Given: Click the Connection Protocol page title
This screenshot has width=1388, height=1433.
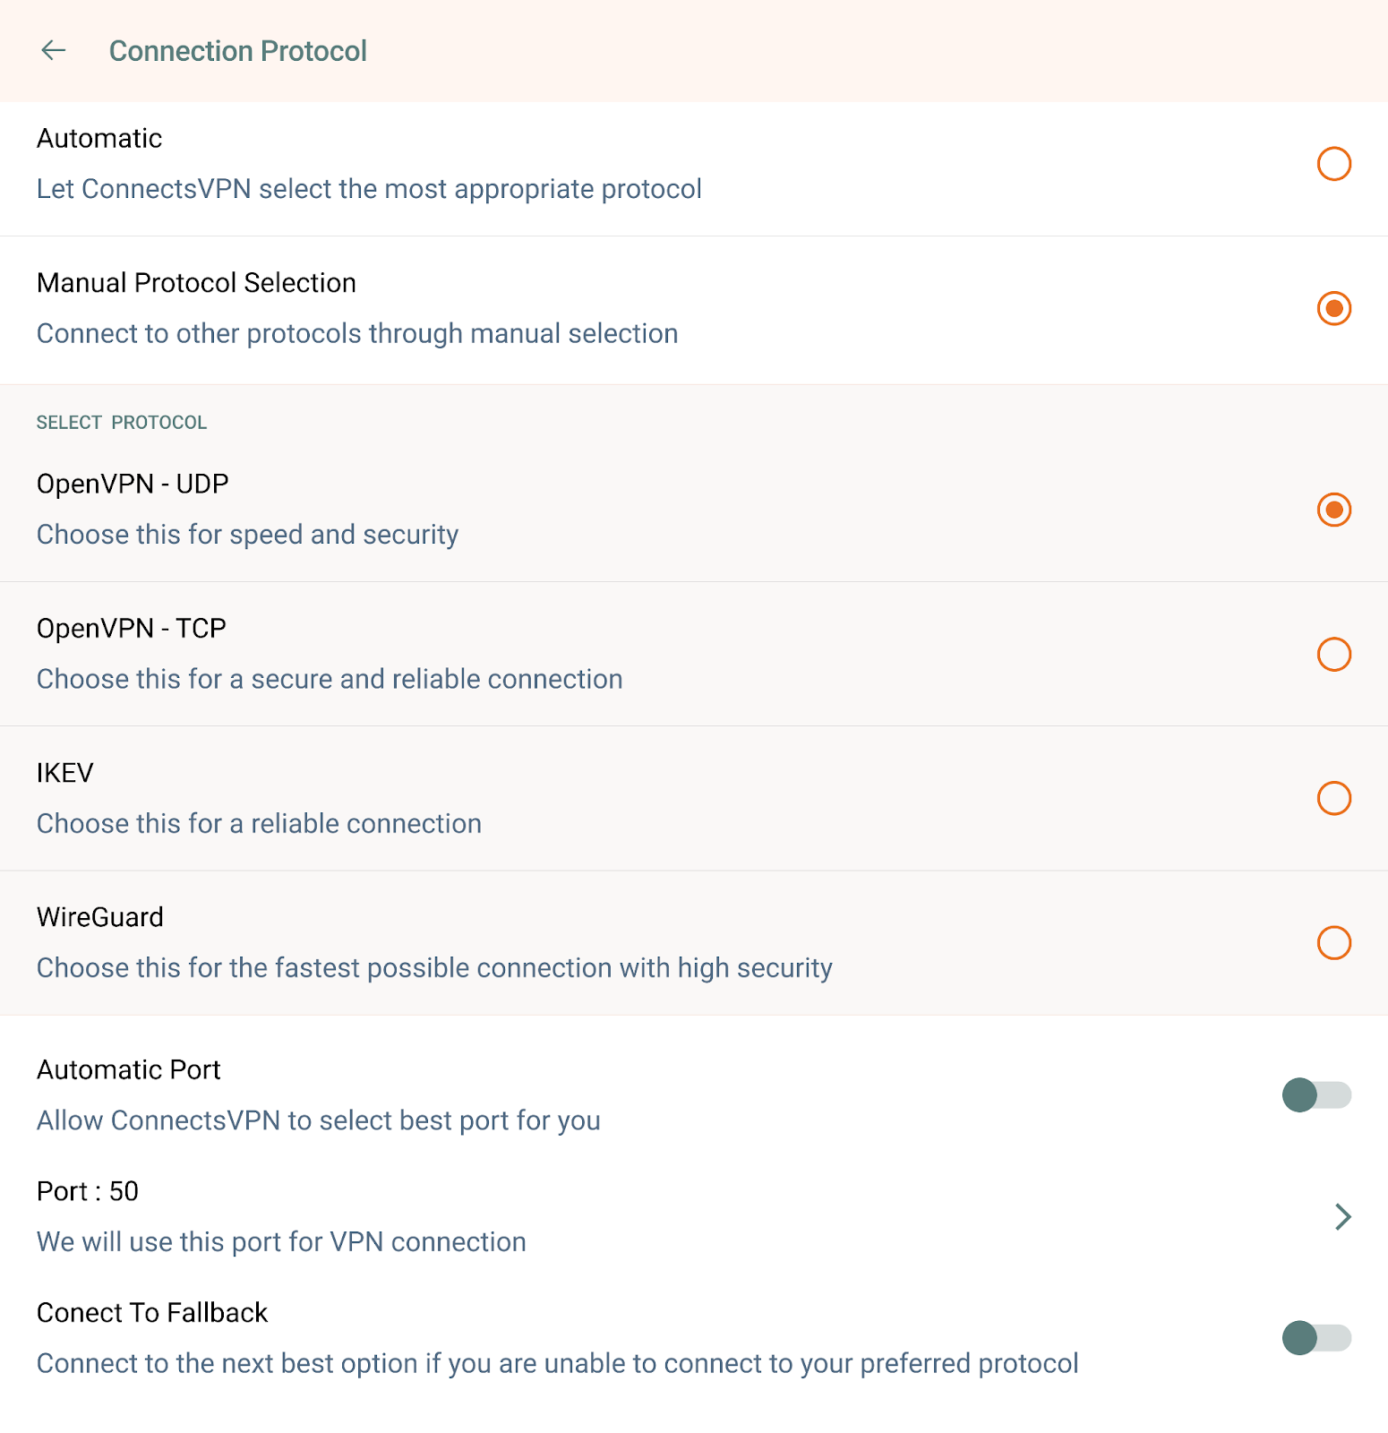Looking at the screenshot, I should 237,51.
